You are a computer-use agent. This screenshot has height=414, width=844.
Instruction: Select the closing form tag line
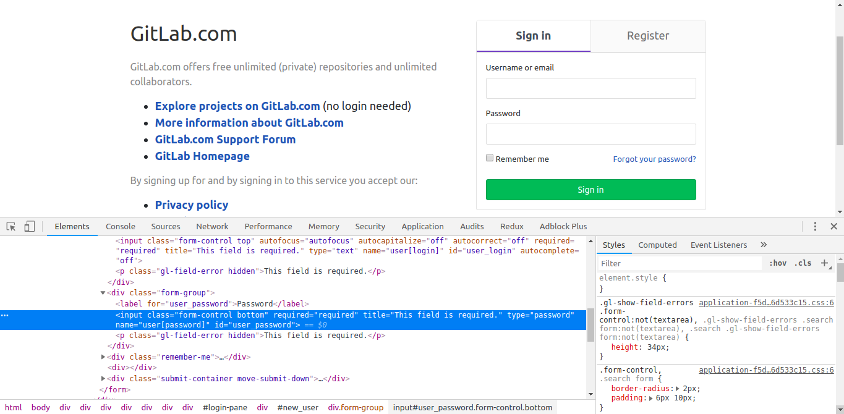pyautogui.click(x=115, y=390)
